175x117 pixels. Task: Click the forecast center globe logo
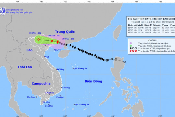tap(3, 11)
